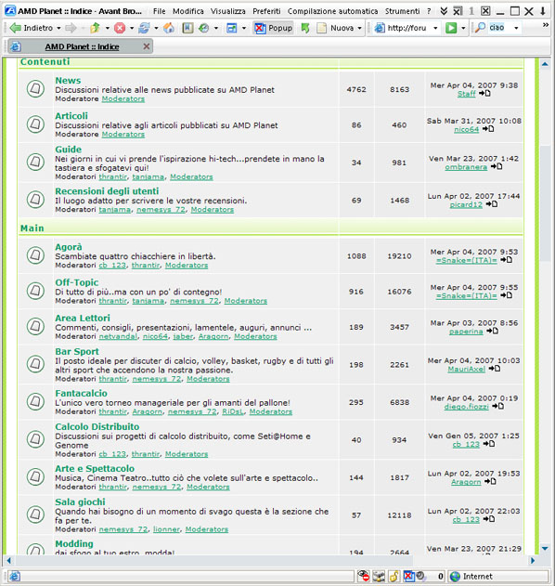
Task: Click the Internet zone globe icon
Action: 455,577
